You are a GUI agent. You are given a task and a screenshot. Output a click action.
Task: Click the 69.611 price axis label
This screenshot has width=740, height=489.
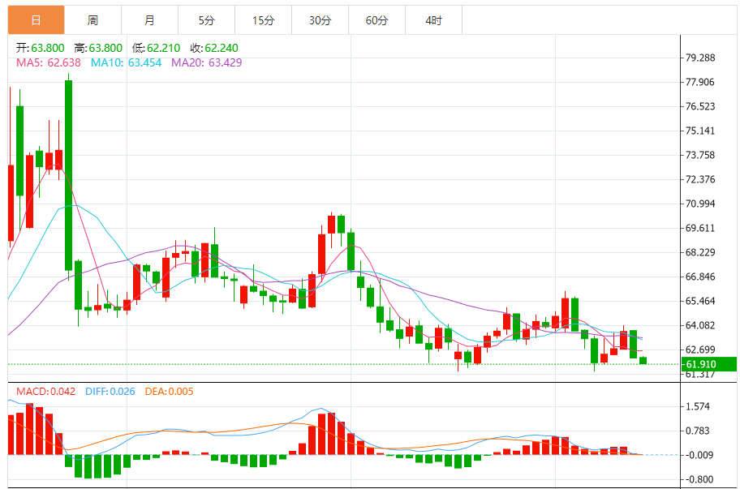700,228
